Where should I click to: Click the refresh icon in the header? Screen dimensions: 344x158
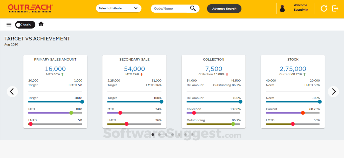pos(324,8)
